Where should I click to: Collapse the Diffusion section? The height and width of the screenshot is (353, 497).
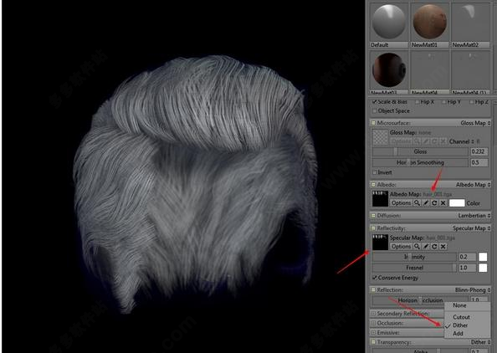(x=373, y=216)
